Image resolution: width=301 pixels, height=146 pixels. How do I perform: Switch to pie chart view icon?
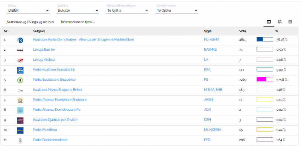coord(280,22)
